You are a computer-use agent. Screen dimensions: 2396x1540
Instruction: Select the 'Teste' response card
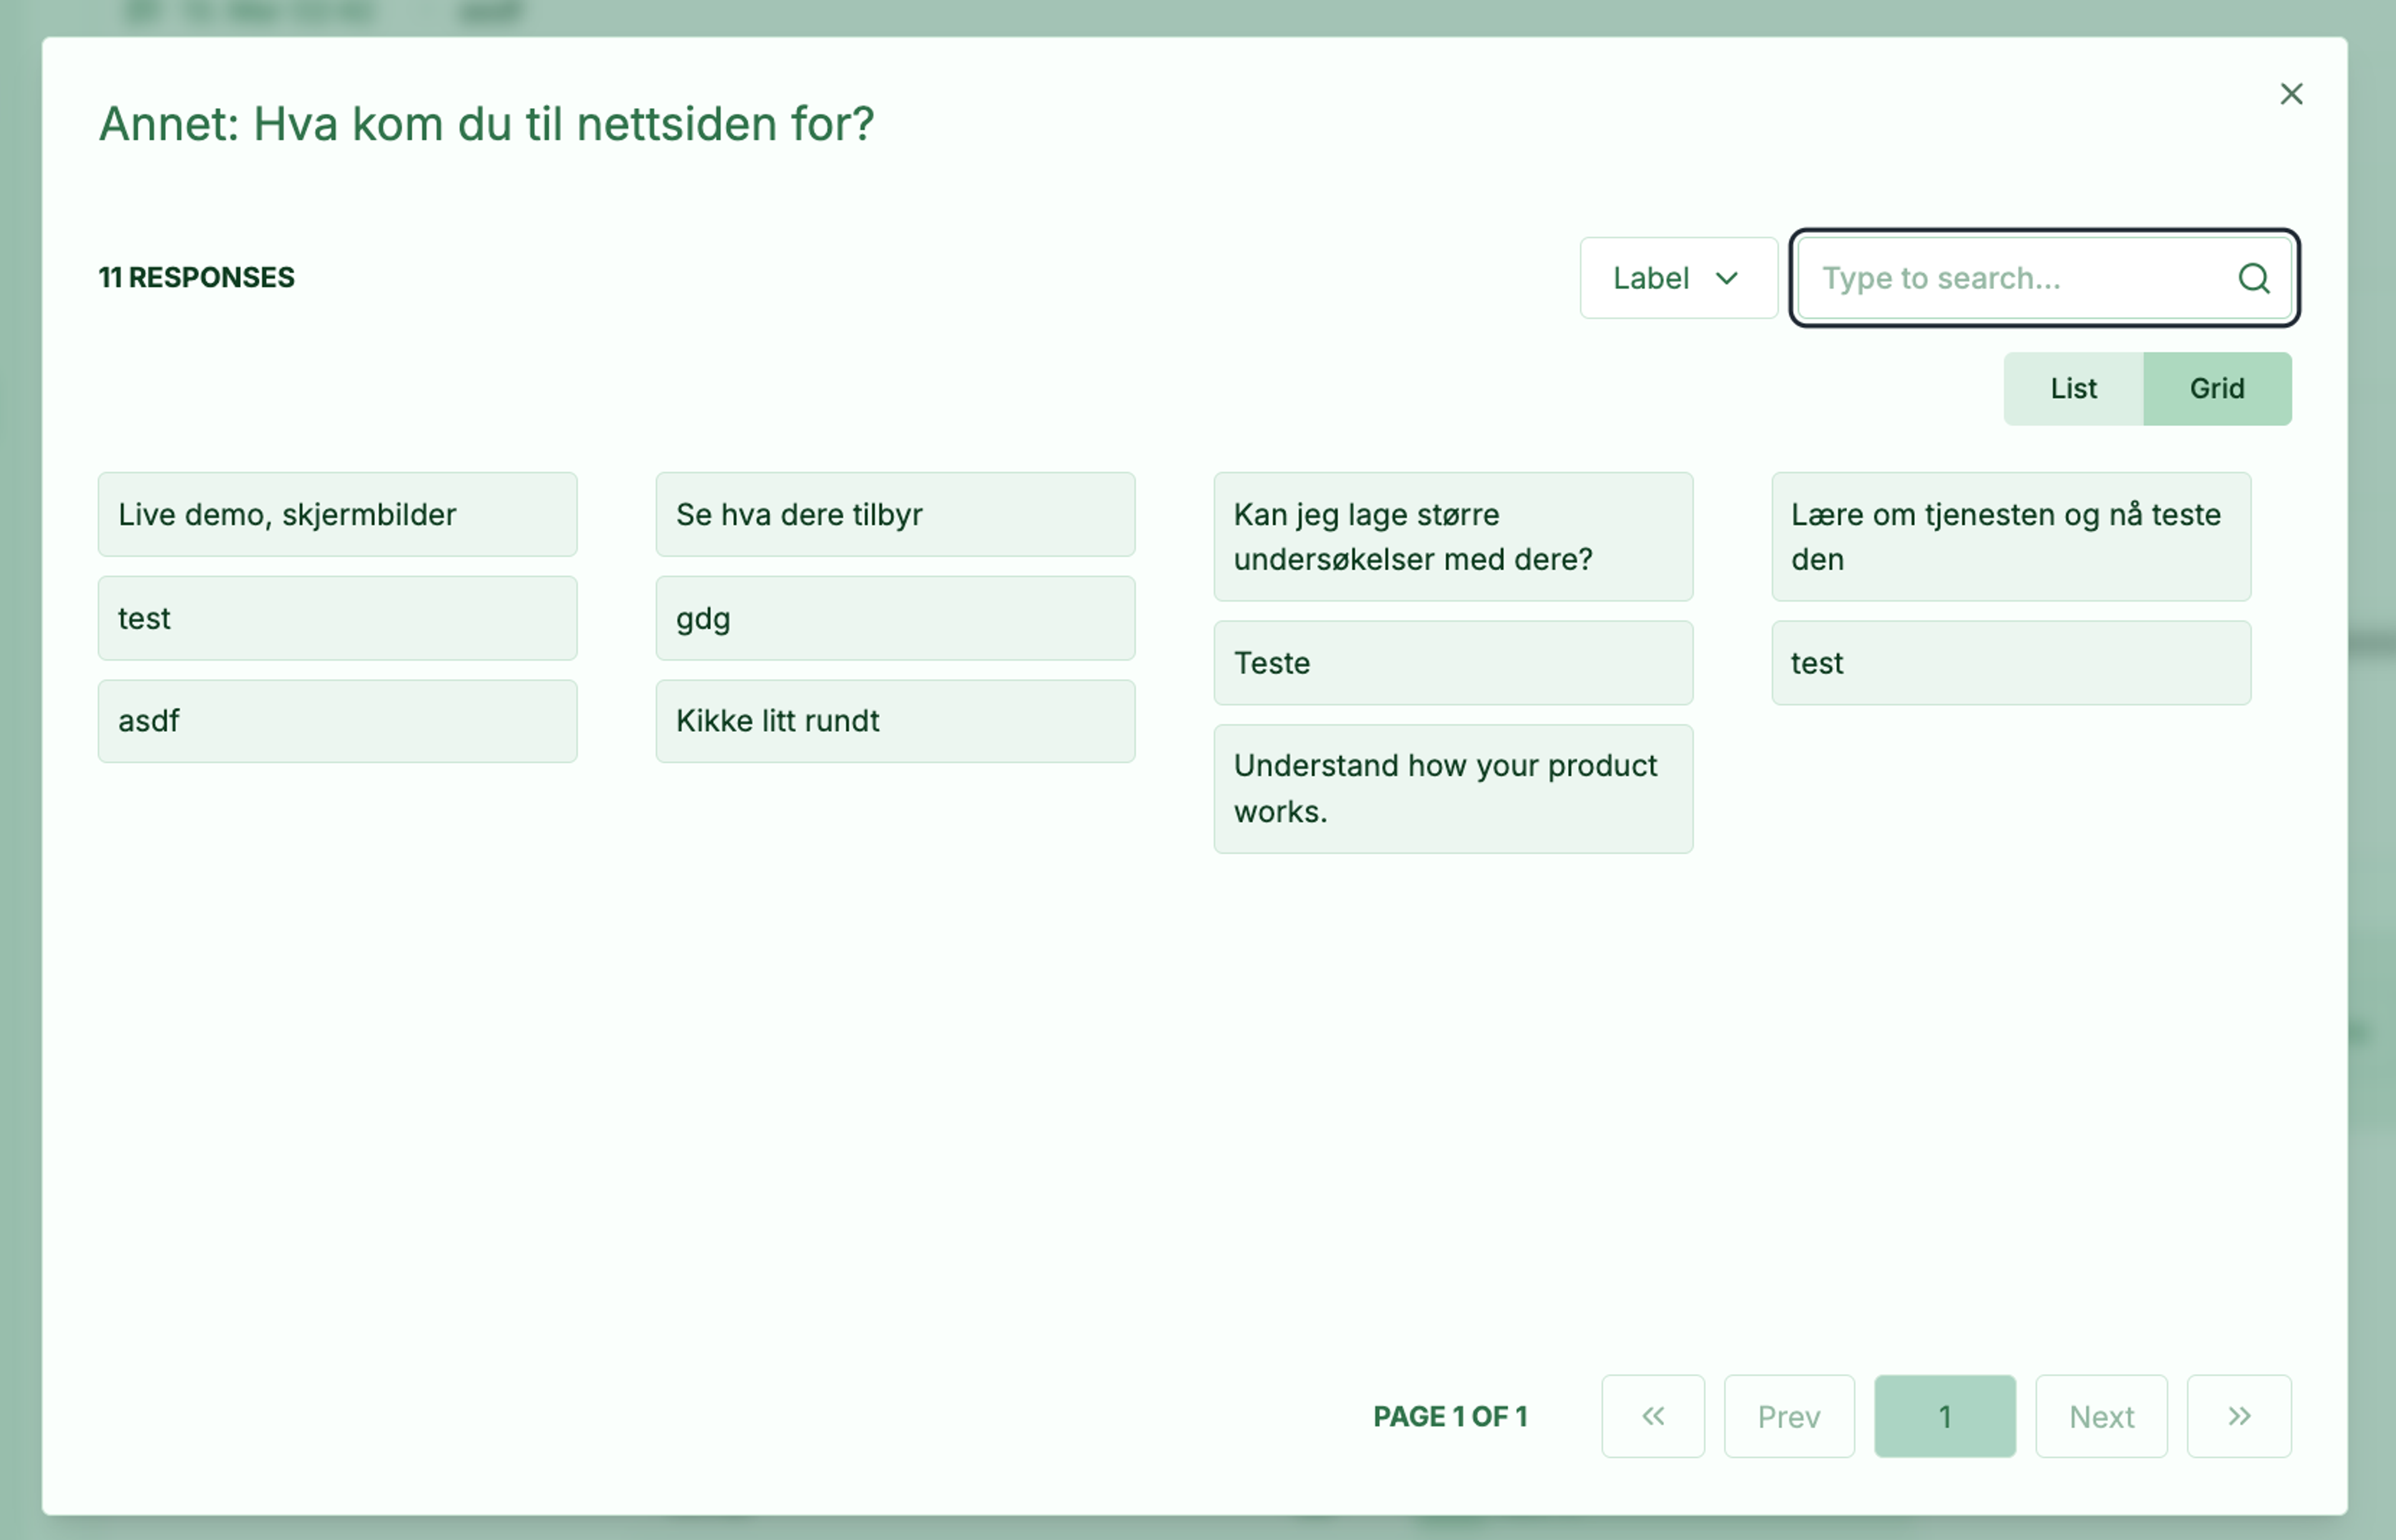click(x=1453, y=663)
